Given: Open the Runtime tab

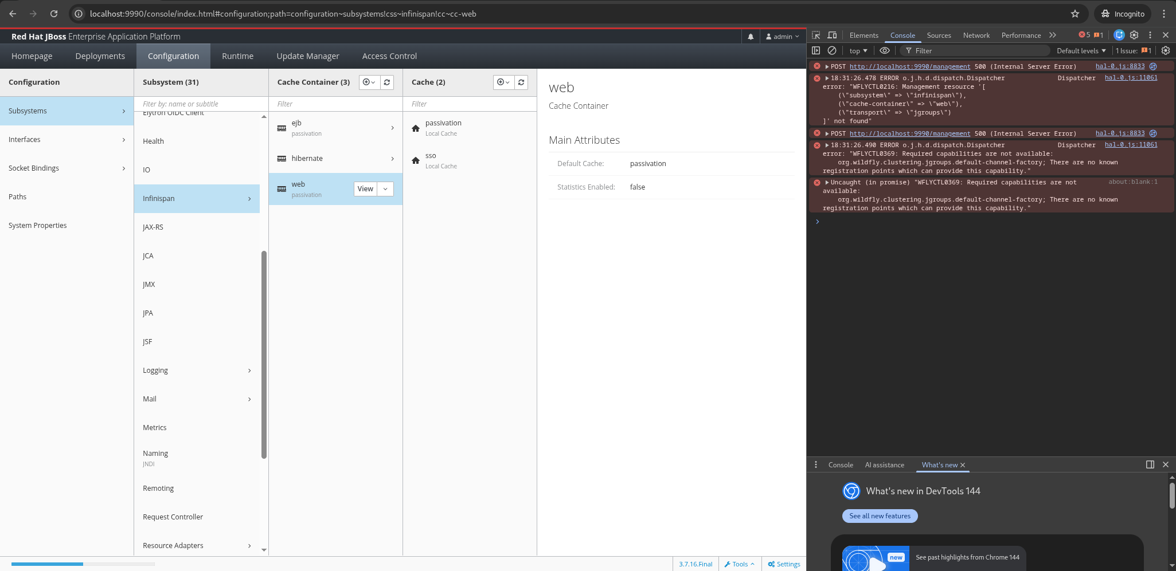Looking at the screenshot, I should click(x=238, y=56).
